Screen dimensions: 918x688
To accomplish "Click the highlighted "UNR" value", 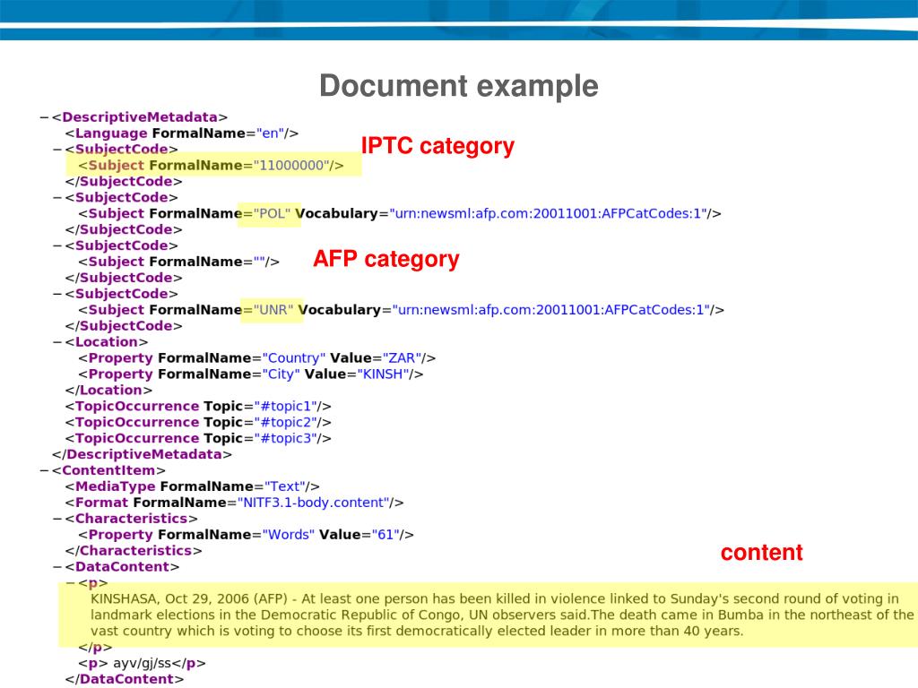I will click(273, 310).
